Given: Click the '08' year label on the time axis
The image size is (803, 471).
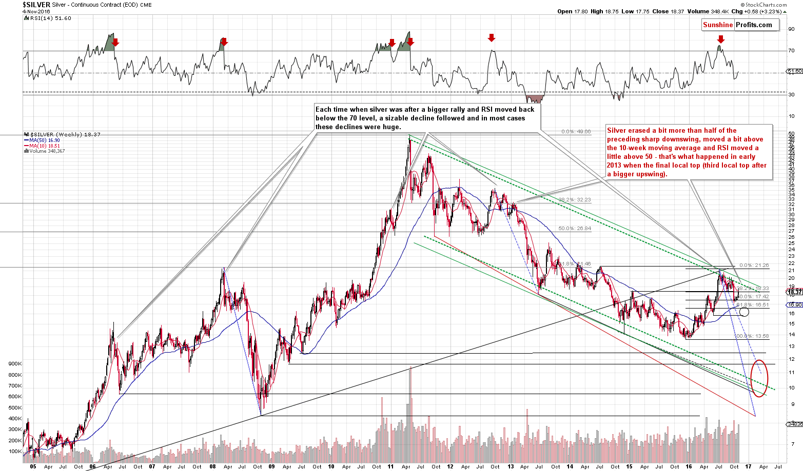Looking at the screenshot, I should (x=212, y=467).
